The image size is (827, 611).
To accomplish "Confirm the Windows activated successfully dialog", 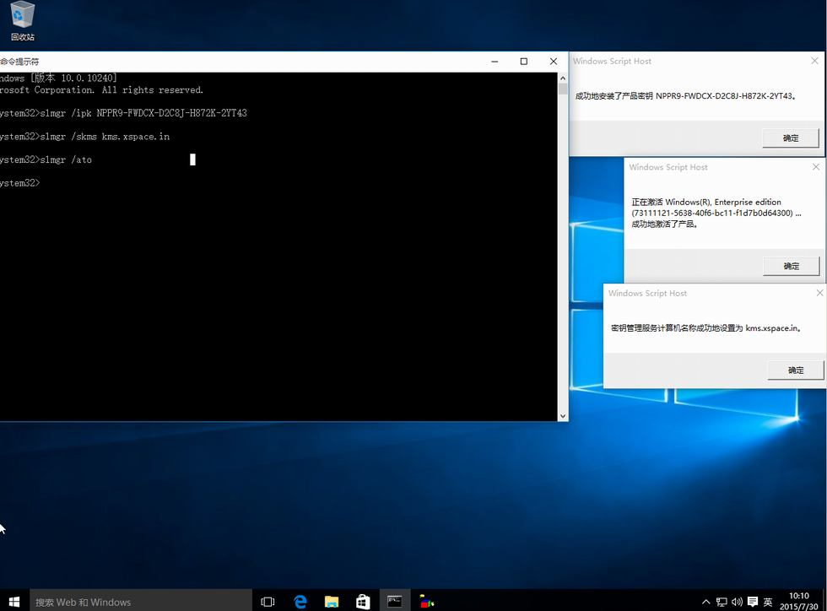I will click(792, 266).
